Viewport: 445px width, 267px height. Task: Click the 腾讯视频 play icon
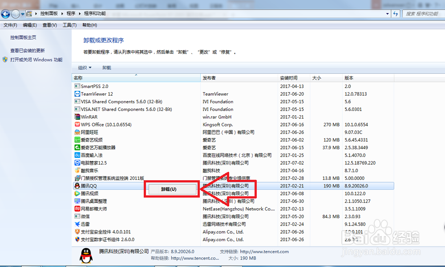(x=77, y=194)
